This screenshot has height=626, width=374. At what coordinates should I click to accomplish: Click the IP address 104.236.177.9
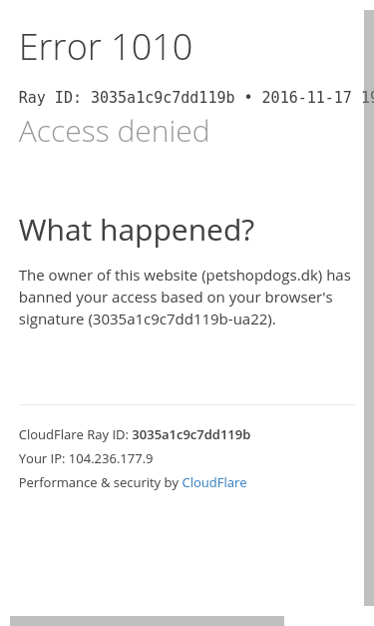111,458
